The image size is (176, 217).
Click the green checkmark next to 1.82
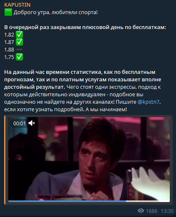[x=19, y=34]
